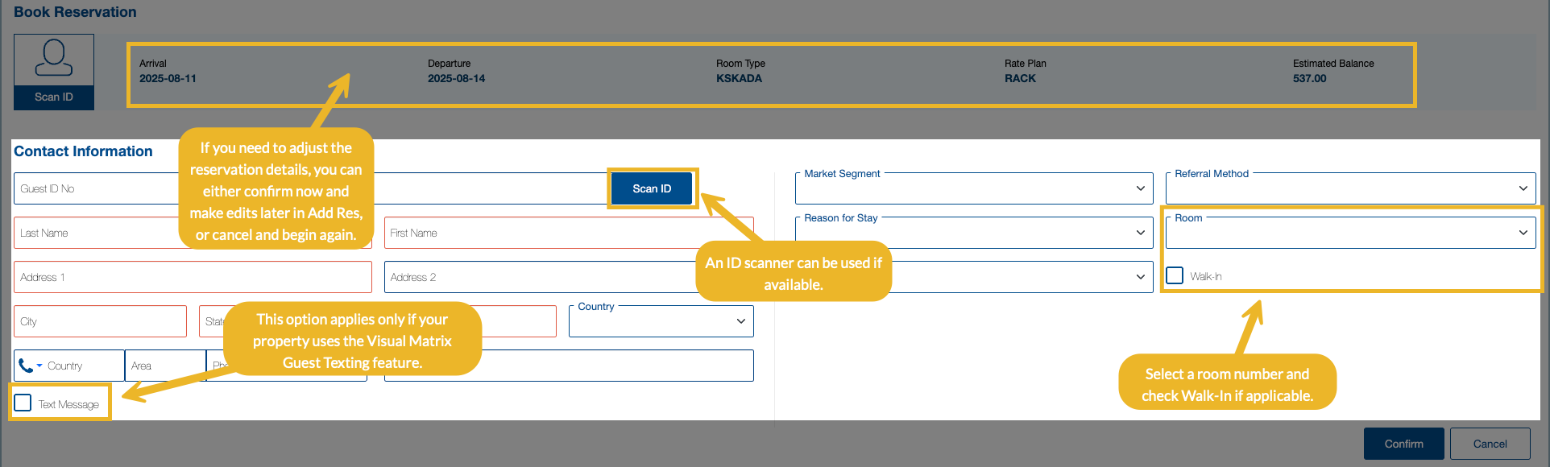
Task: Open the Market Segment dropdown
Action: click(x=973, y=188)
